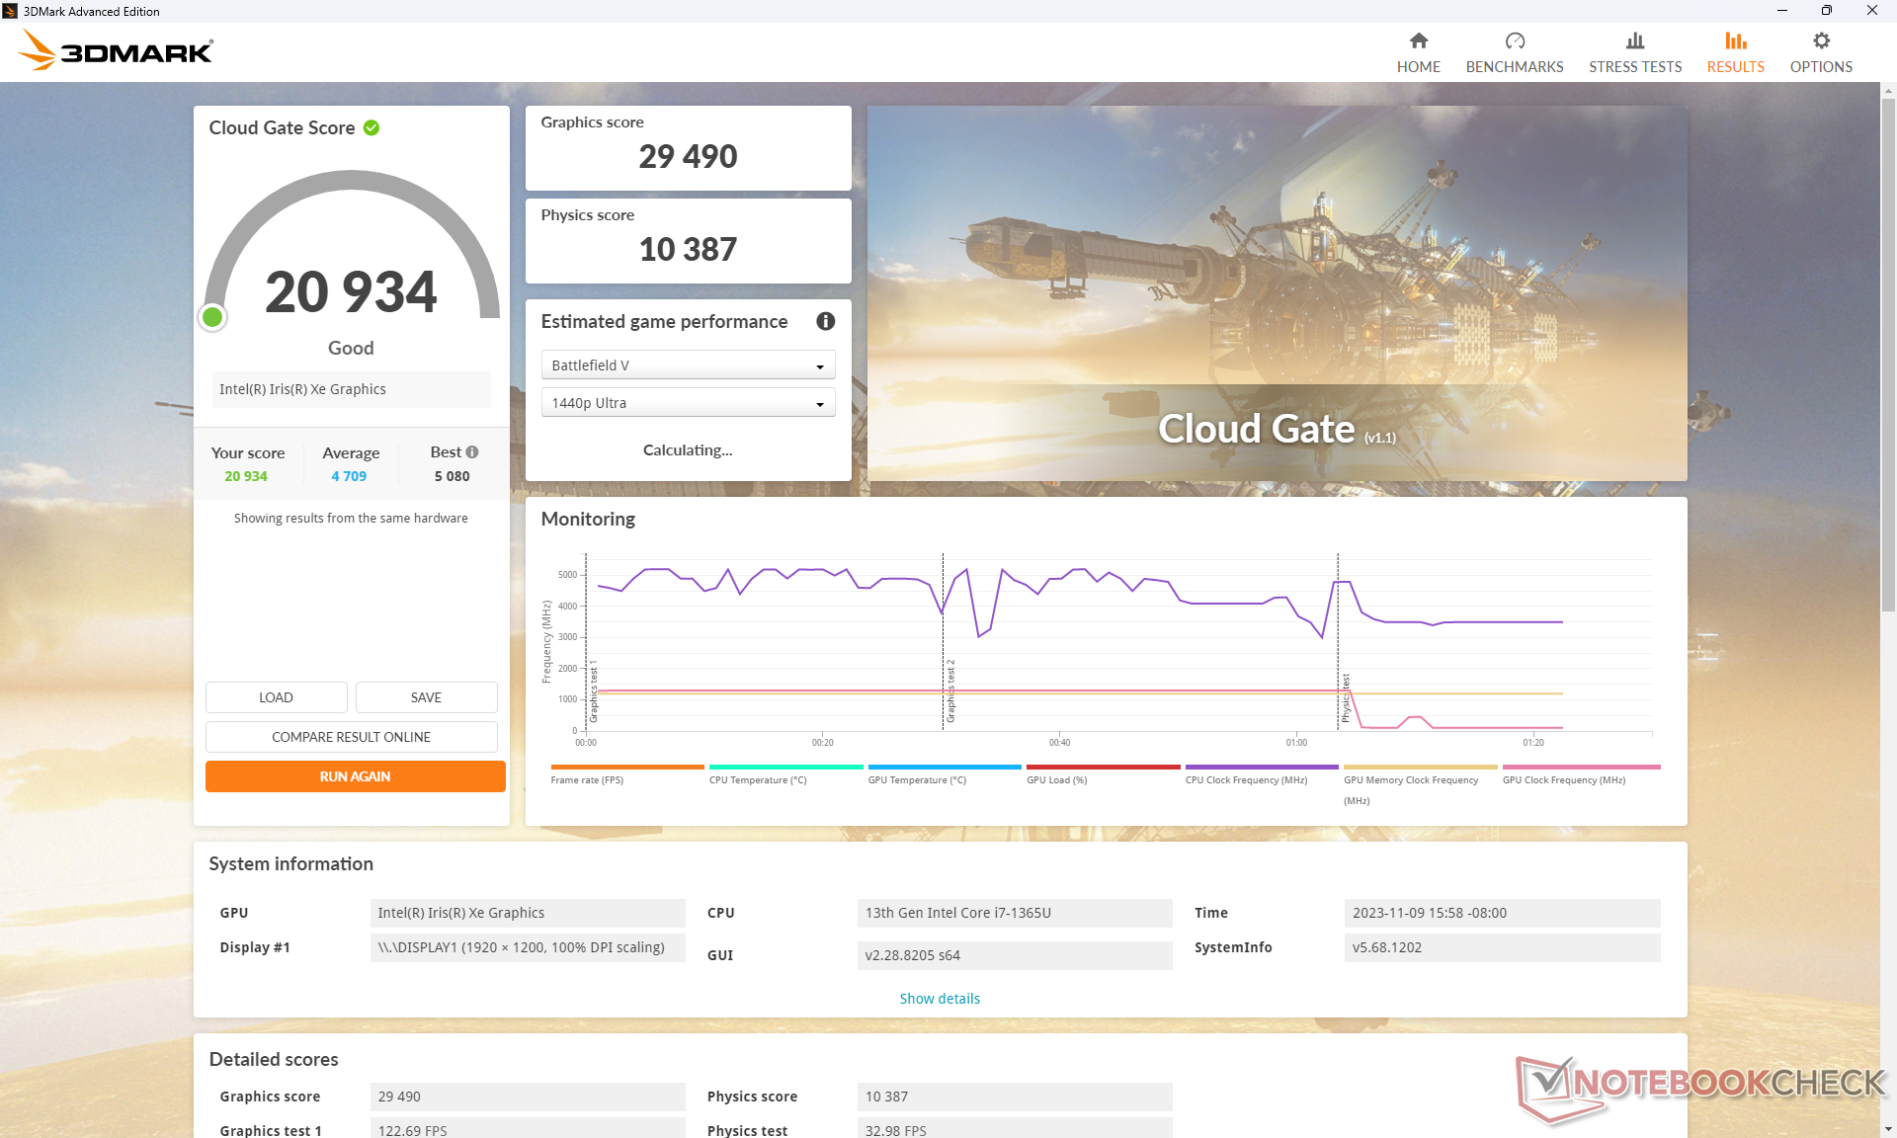
Task: Open the Battlefield V game dropdown
Action: [x=688, y=366]
